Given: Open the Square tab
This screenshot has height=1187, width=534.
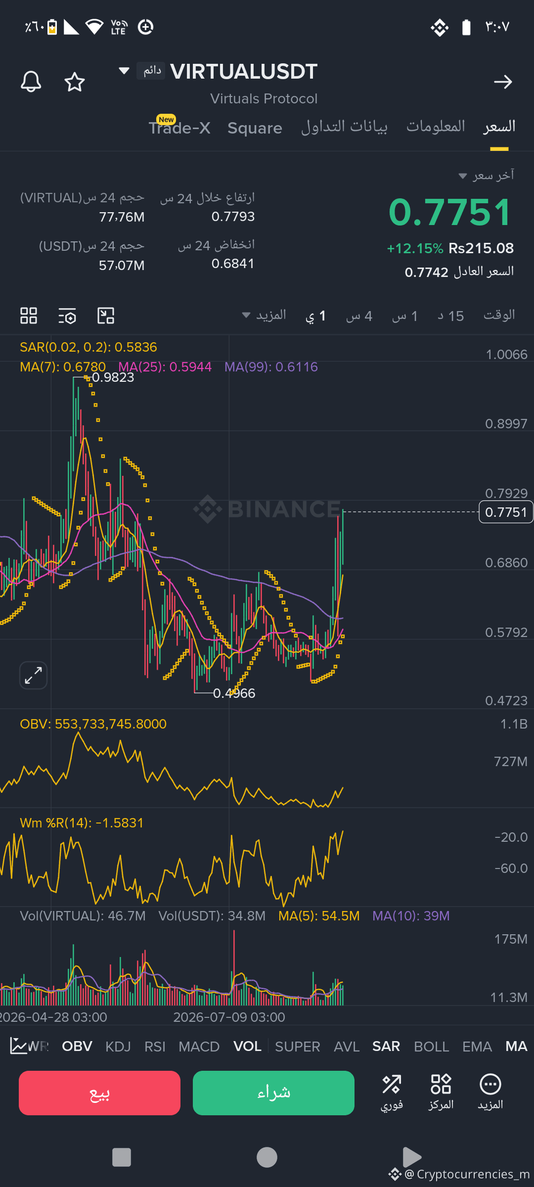Looking at the screenshot, I should click(x=255, y=128).
